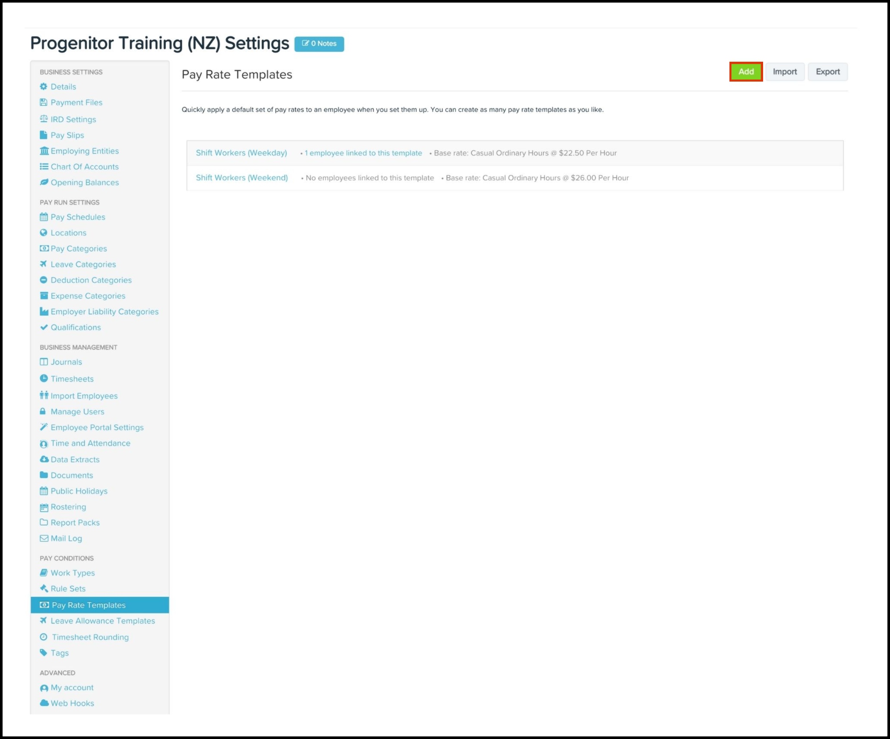Click the Import button

point(784,72)
